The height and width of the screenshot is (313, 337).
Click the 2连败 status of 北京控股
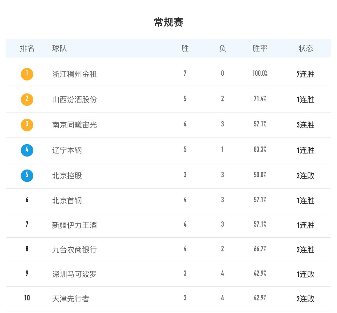(306, 176)
